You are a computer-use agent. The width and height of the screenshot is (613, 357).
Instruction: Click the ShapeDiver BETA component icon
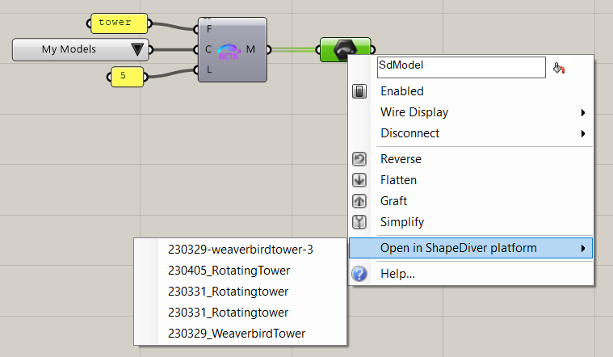coord(230,50)
